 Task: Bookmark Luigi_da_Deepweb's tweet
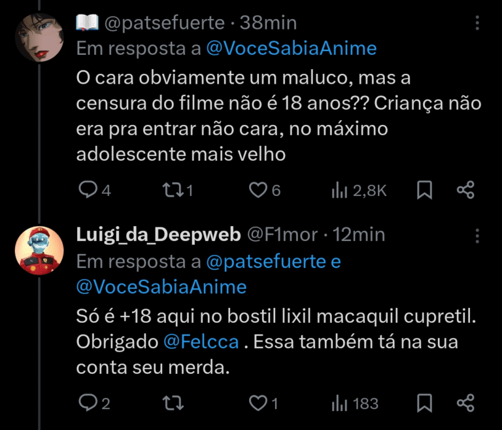click(425, 403)
